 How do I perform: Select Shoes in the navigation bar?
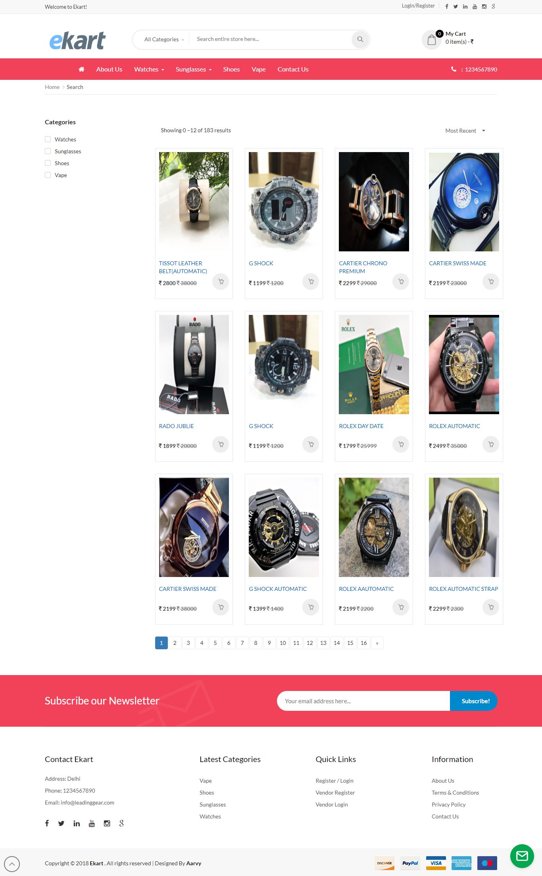click(231, 69)
